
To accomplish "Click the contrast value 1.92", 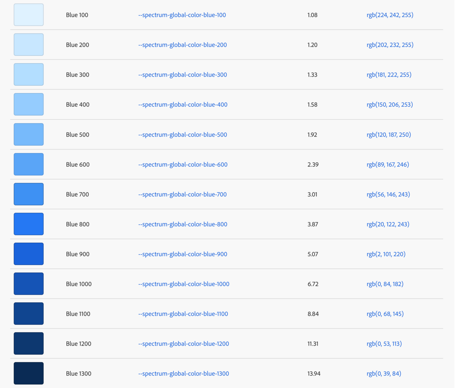I will (312, 135).
